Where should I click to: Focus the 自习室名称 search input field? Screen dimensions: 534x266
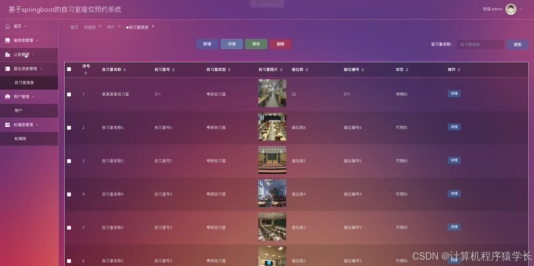481,44
